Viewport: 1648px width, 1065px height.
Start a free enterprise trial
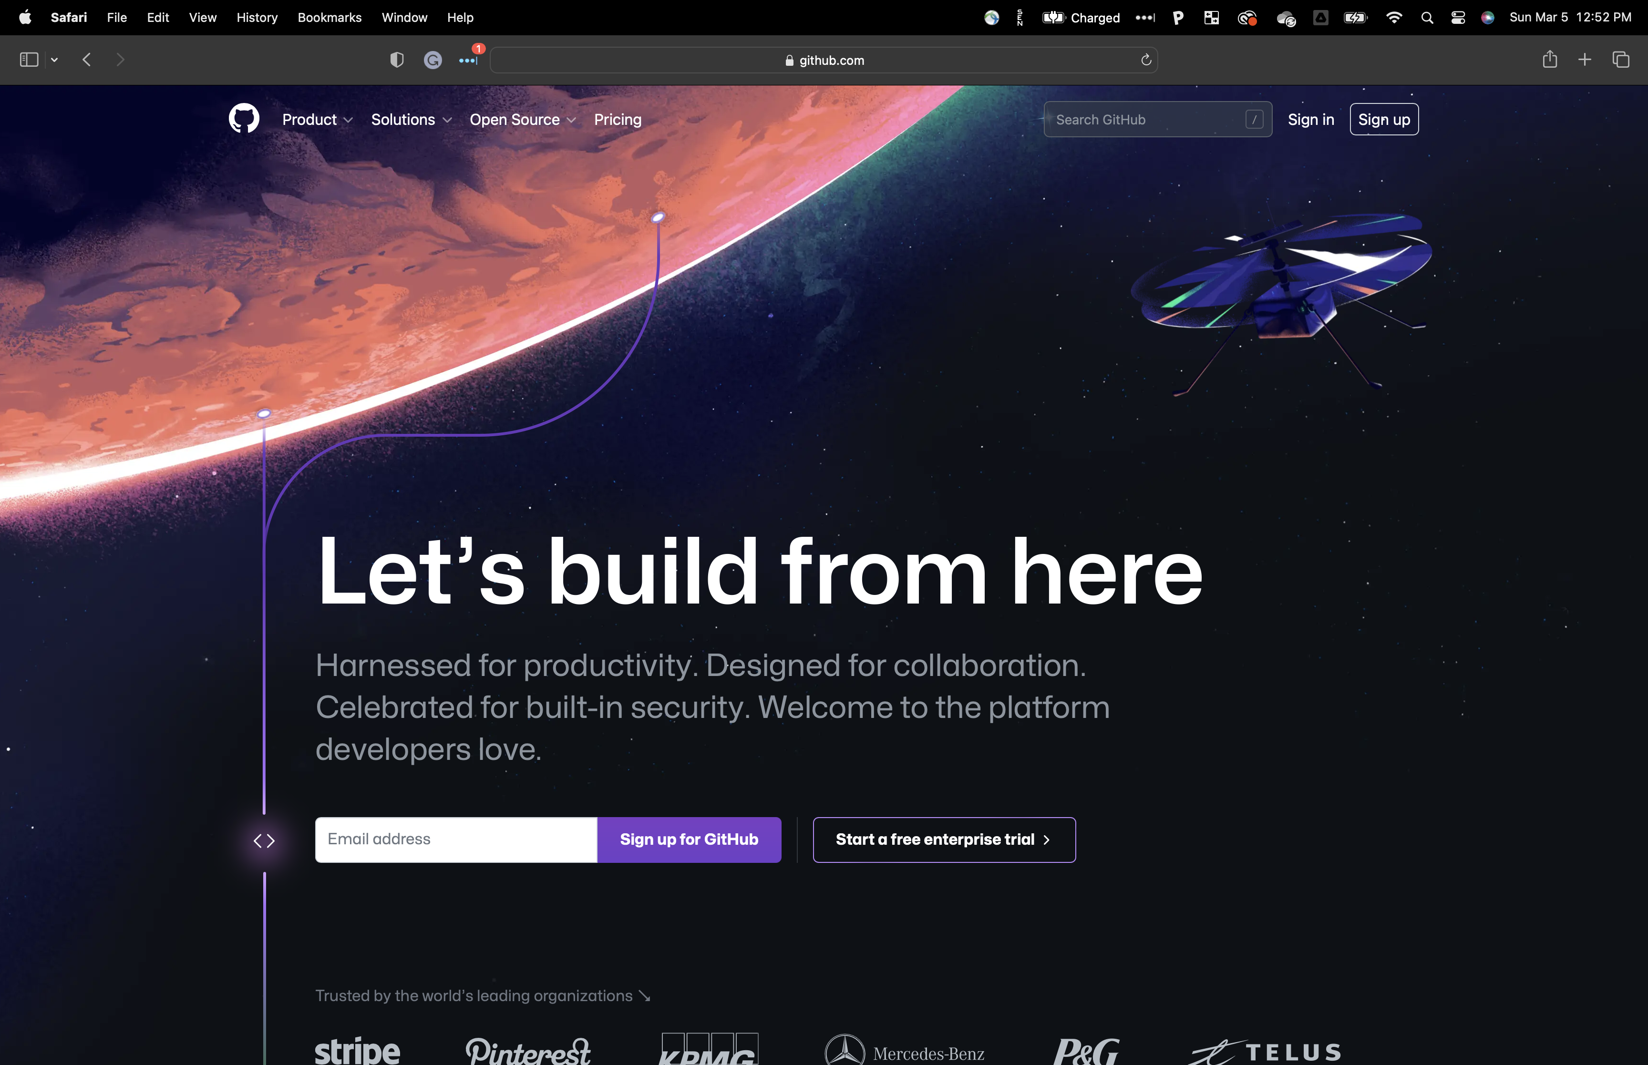[944, 840]
